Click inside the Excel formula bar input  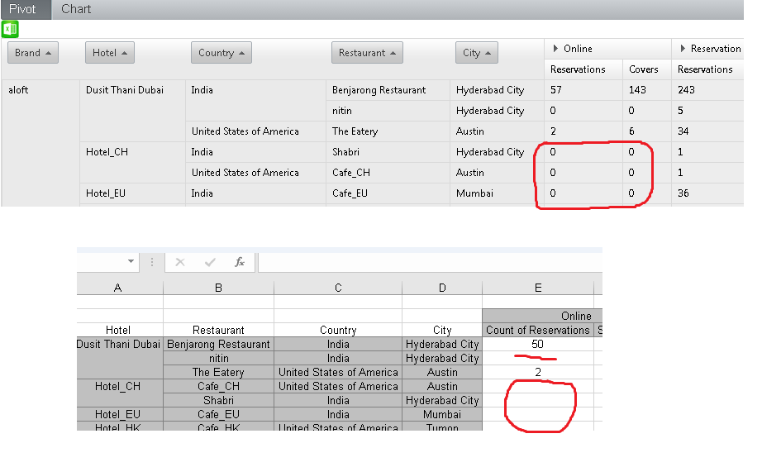click(x=430, y=262)
